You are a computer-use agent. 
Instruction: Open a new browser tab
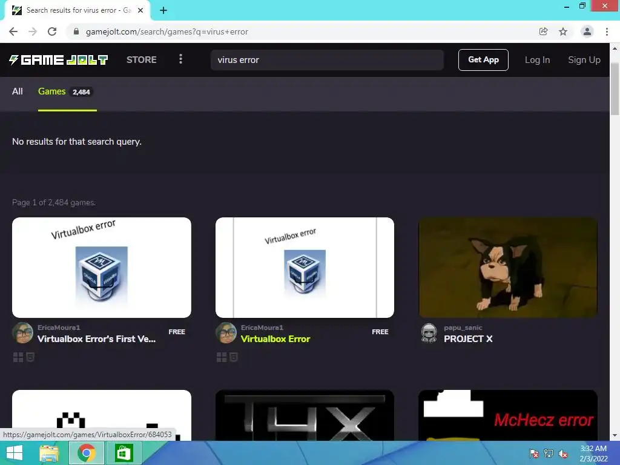[163, 10]
